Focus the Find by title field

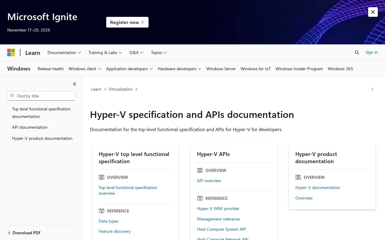pos(41,96)
